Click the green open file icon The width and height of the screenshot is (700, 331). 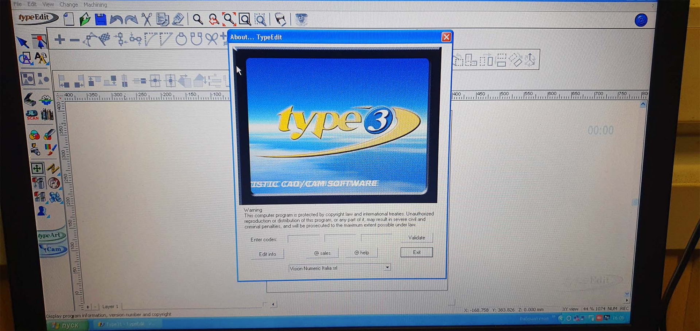pos(85,19)
